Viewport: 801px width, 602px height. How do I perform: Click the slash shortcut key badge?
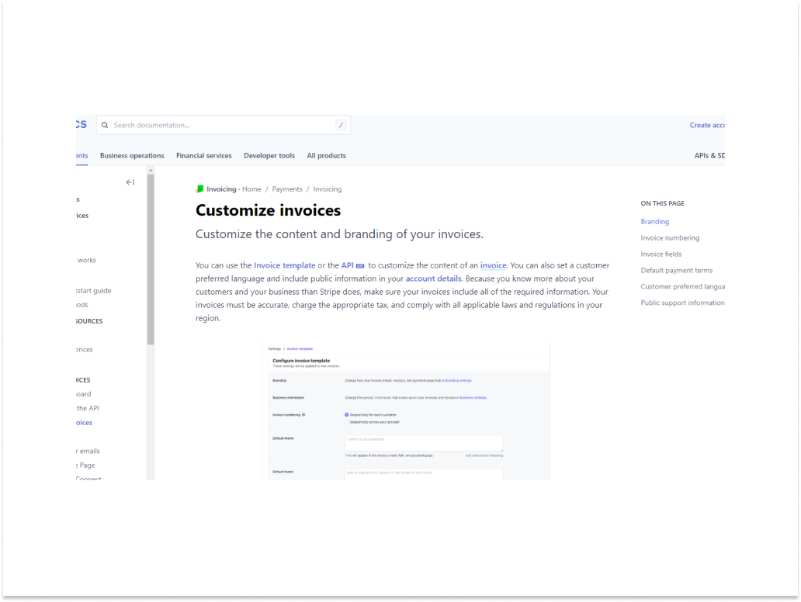pyautogui.click(x=341, y=125)
